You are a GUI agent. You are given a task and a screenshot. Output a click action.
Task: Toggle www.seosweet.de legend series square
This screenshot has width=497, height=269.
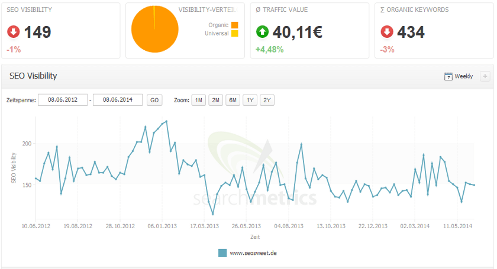(x=222, y=252)
